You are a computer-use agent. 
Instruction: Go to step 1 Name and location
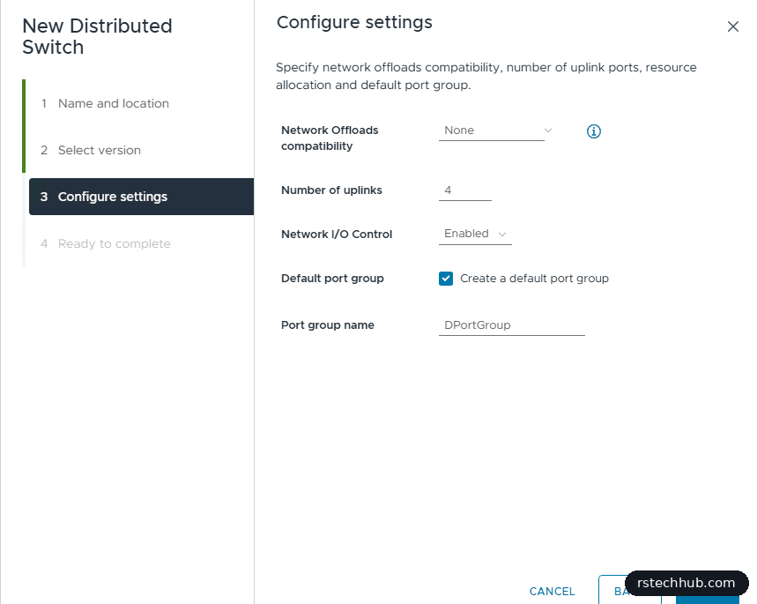pyautogui.click(x=105, y=103)
